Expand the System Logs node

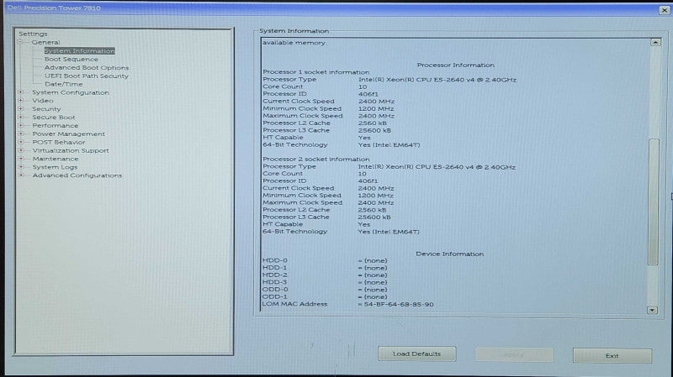[x=20, y=166]
